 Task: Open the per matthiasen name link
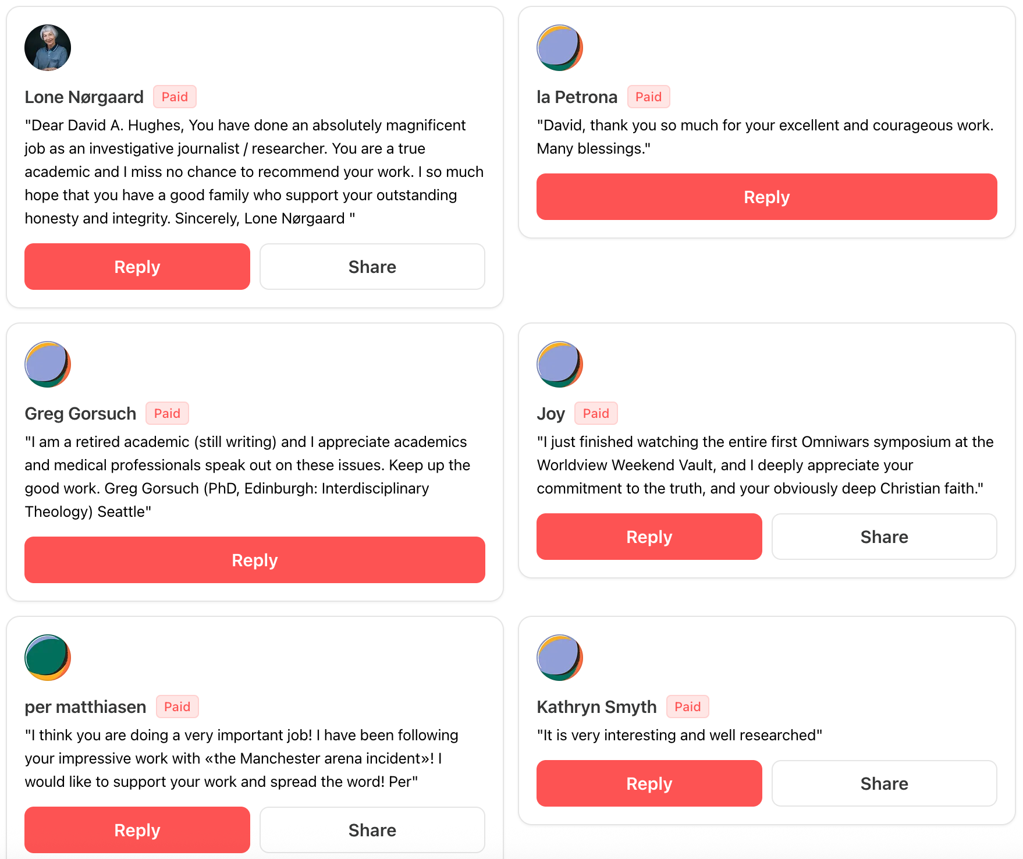[86, 707]
